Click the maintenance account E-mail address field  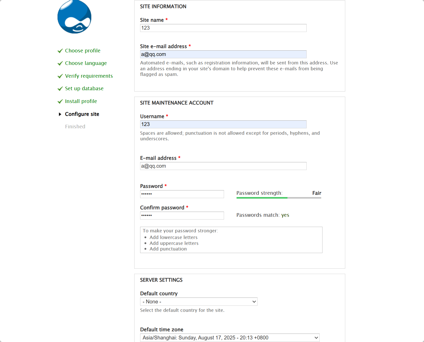(x=223, y=166)
